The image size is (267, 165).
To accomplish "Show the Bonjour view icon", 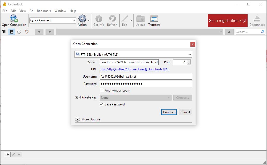I will (x=27, y=32).
